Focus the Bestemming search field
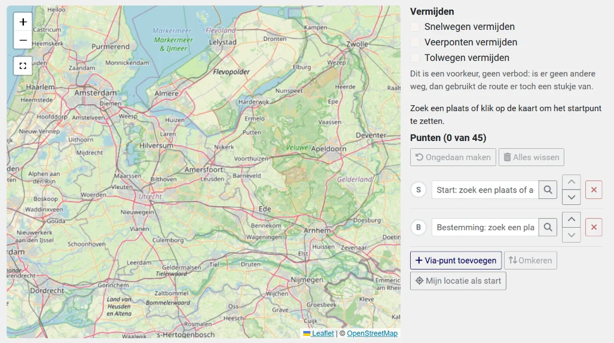The width and height of the screenshot is (614, 343). click(485, 228)
